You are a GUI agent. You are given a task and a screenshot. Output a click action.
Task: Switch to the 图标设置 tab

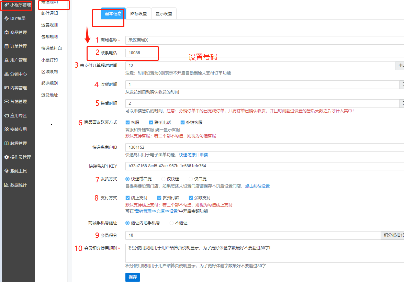pyautogui.click(x=138, y=14)
